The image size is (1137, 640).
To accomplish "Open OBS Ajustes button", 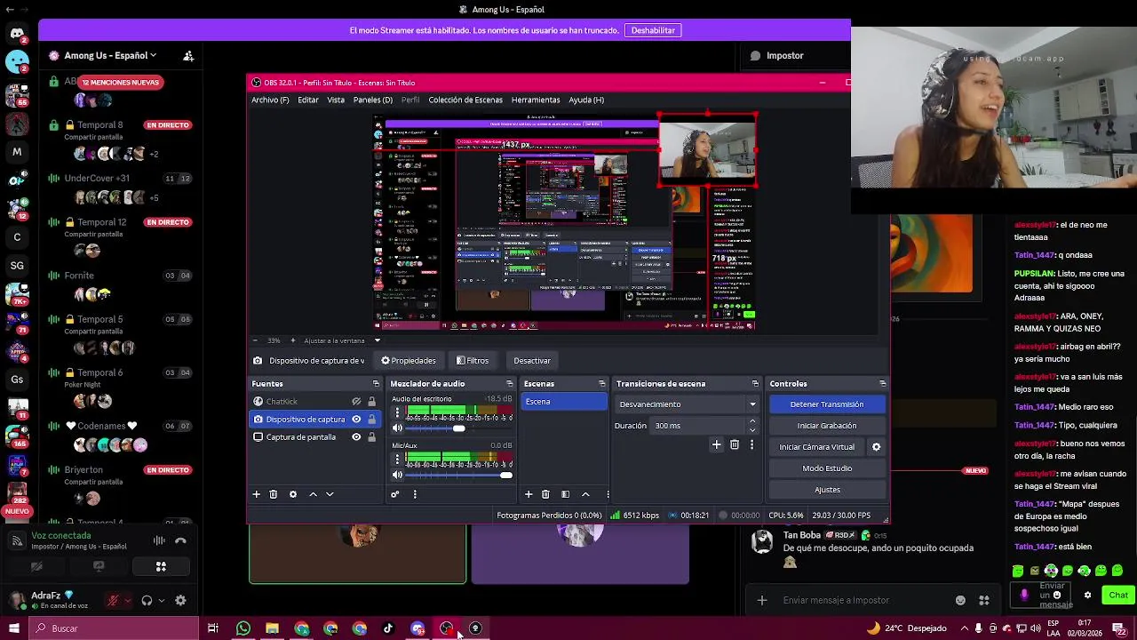I will pos(827,490).
